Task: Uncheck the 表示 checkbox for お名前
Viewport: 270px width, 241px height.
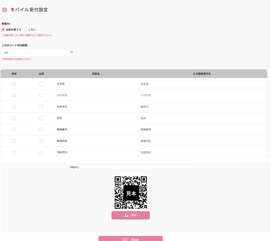Action: click(14, 84)
